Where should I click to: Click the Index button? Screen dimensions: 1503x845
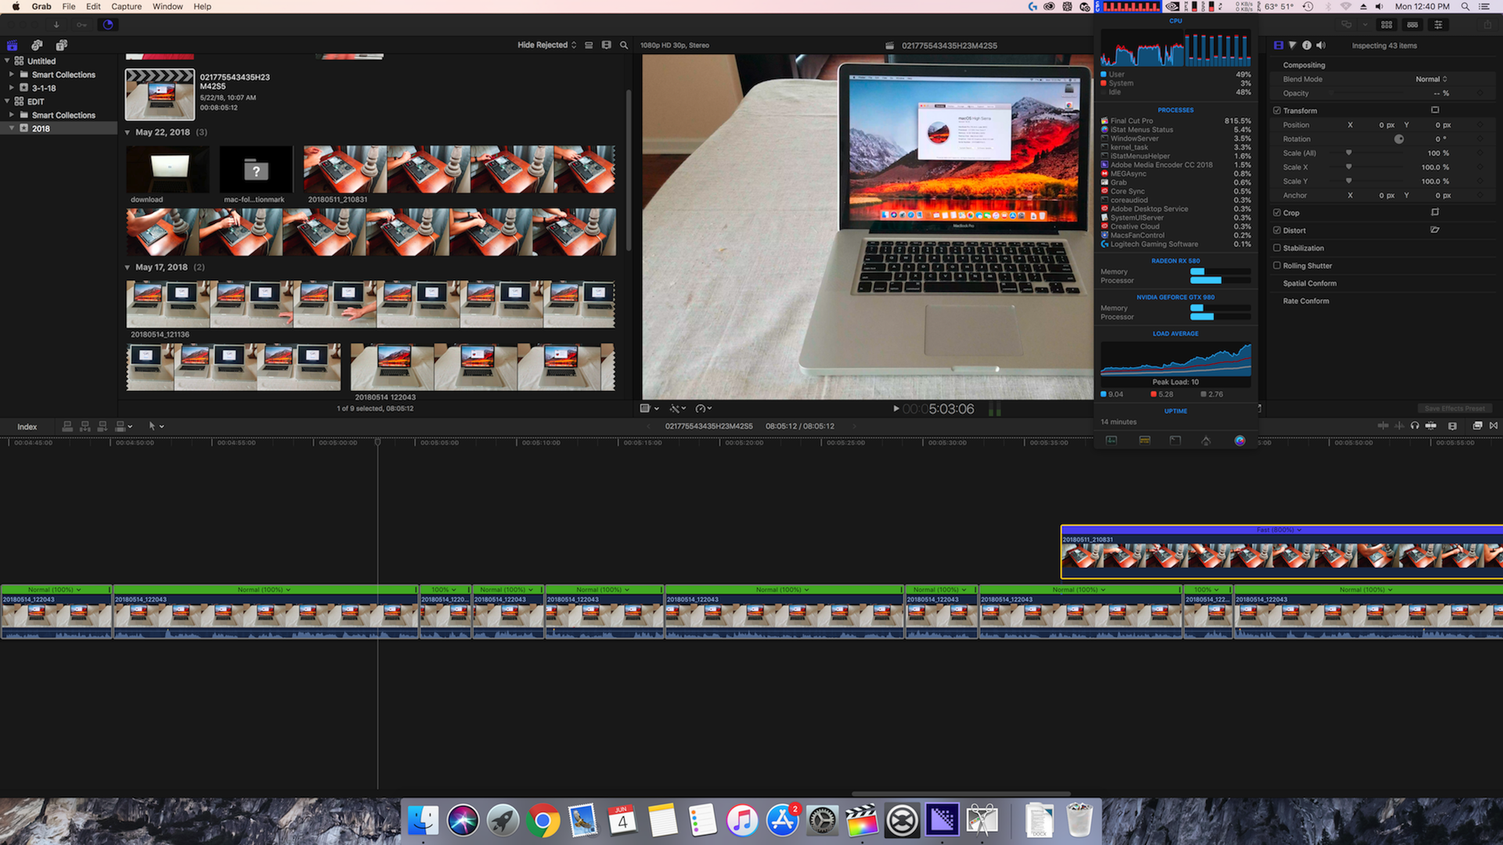click(27, 426)
